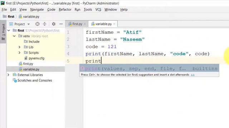Click line number 1 in the gutter
The height and width of the screenshot is (128, 229).
point(68,32)
